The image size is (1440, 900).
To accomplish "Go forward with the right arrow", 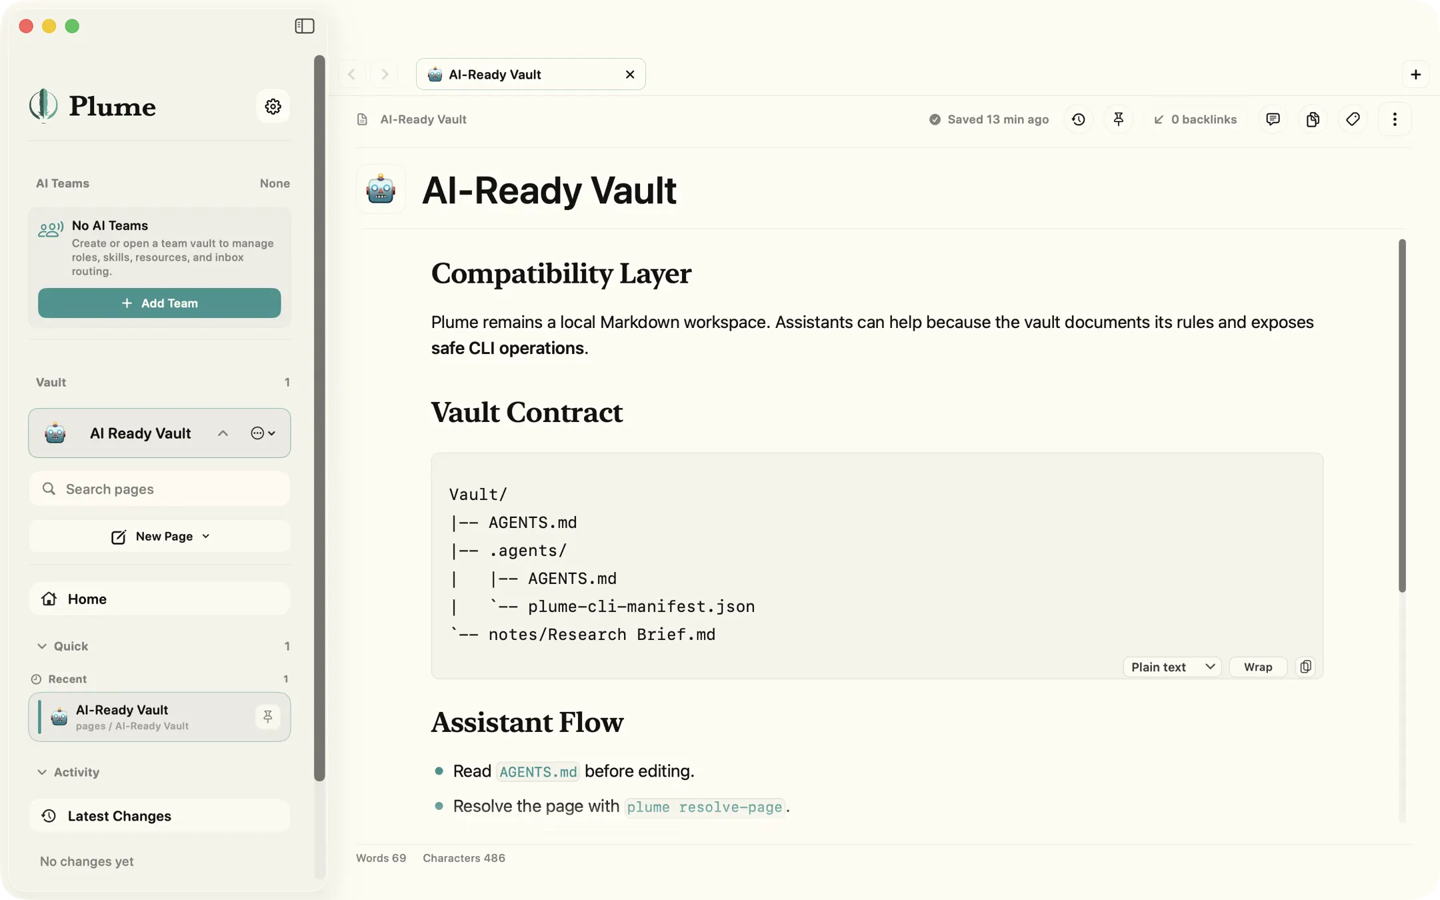I will [x=385, y=74].
